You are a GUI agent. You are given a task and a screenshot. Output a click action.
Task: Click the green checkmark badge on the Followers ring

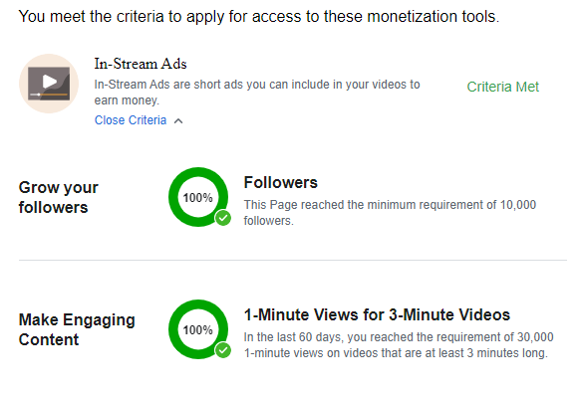223,218
